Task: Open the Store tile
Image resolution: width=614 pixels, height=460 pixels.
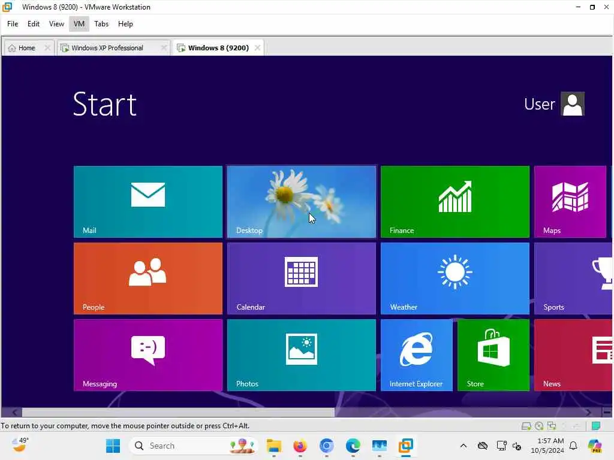Action: pyautogui.click(x=493, y=355)
